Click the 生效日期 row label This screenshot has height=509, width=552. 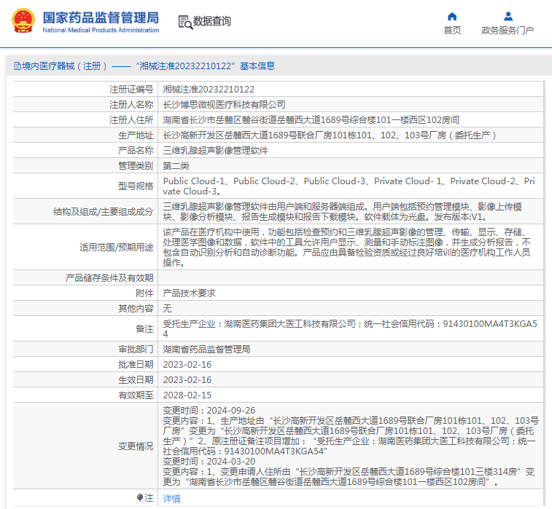coord(136,379)
